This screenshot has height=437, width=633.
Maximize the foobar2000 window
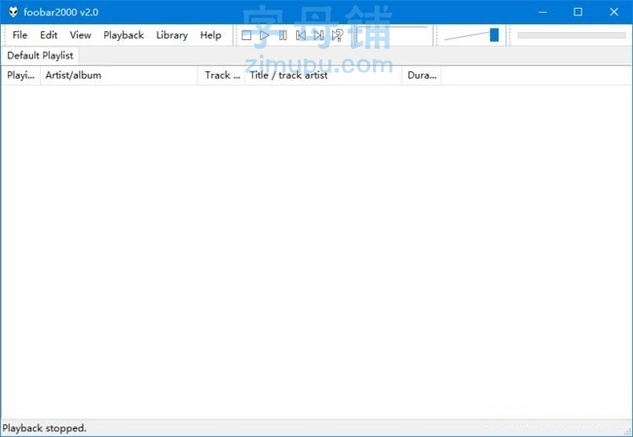tap(577, 12)
